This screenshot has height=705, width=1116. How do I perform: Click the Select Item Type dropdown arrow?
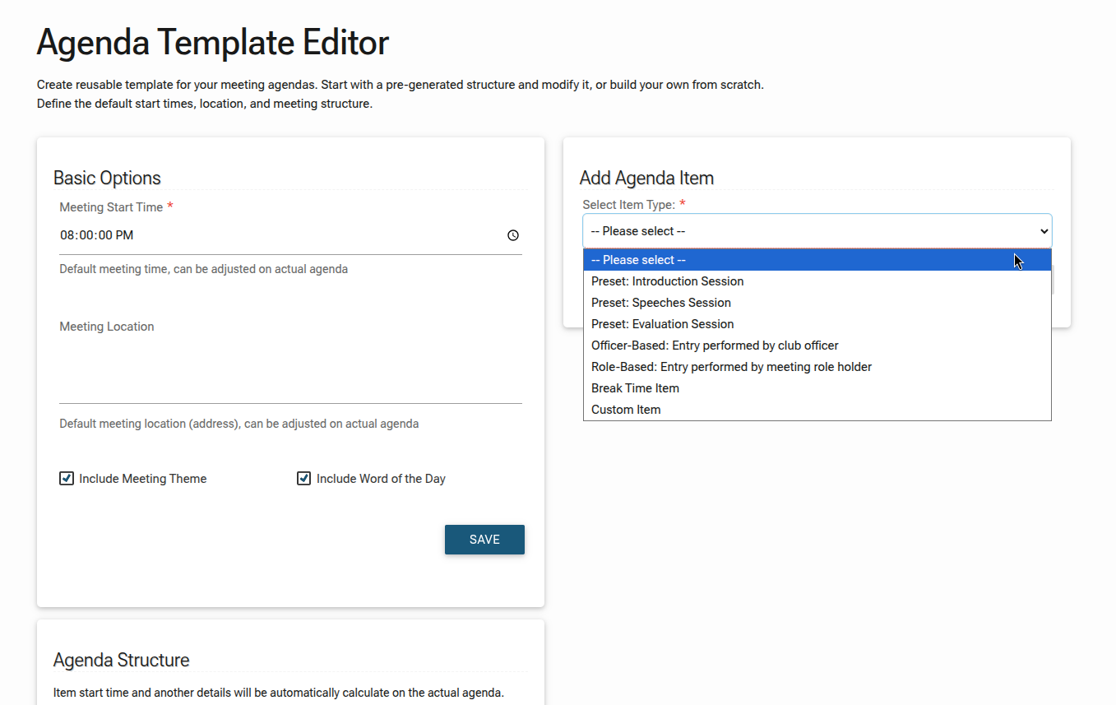pos(1044,231)
